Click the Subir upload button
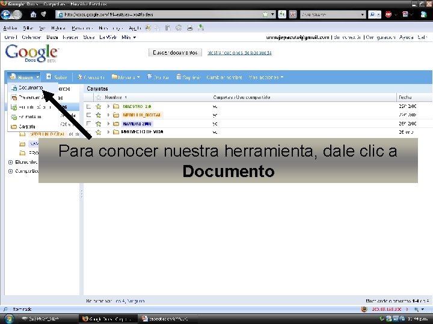The height and width of the screenshot is (324, 433). (57, 77)
